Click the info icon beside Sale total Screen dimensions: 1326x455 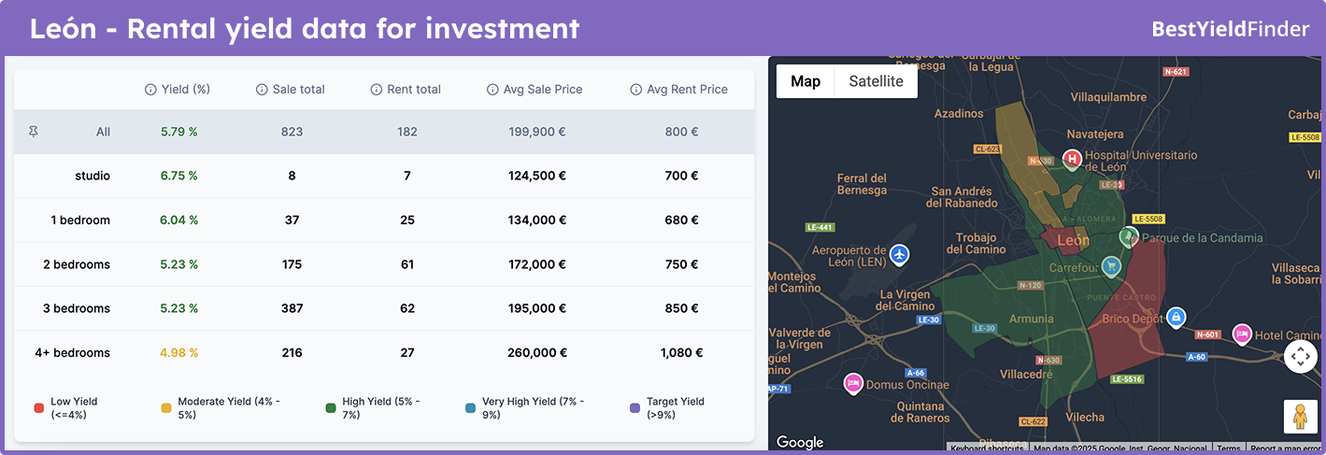pyautogui.click(x=262, y=90)
